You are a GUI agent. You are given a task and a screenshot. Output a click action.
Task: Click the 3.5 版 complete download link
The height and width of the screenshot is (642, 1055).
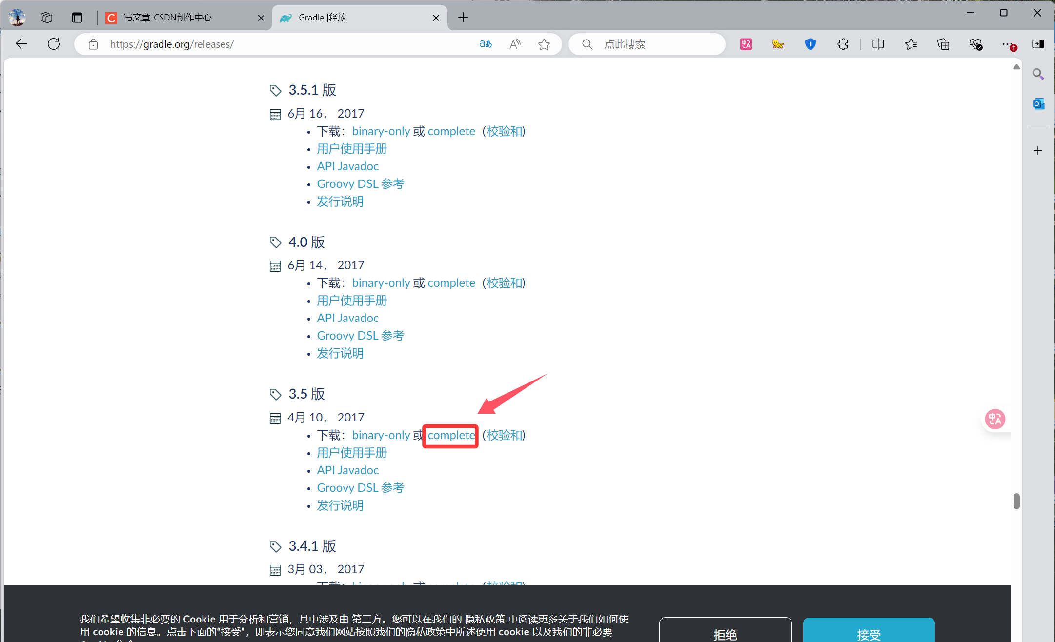click(451, 435)
